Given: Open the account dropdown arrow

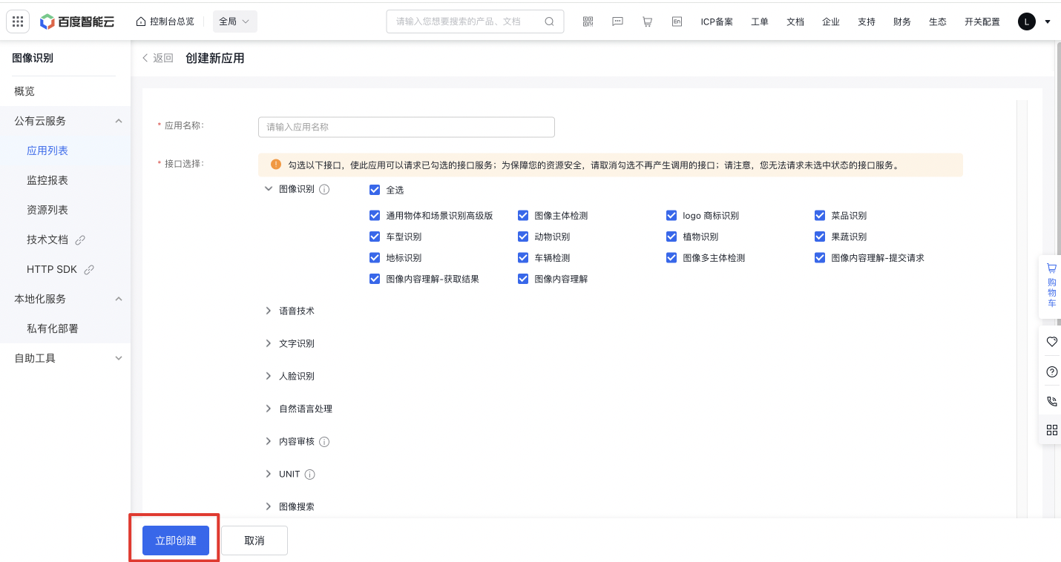Looking at the screenshot, I should (1048, 22).
